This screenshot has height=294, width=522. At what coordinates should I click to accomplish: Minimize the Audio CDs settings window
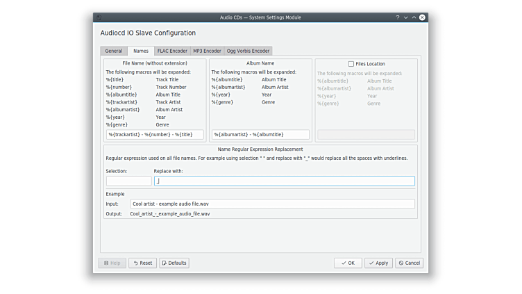(407, 17)
